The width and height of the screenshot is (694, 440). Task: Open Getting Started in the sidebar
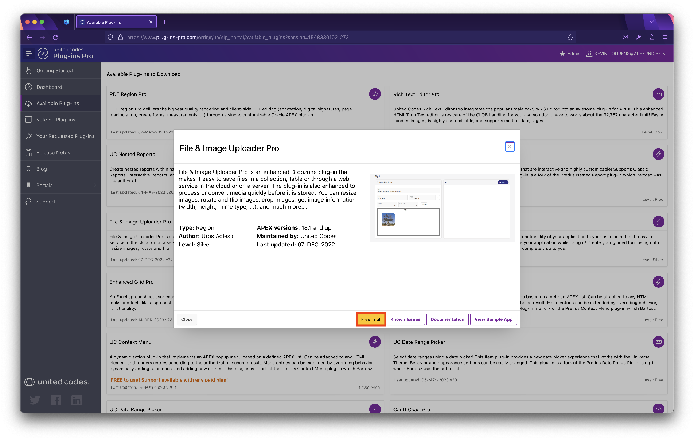click(61, 70)
